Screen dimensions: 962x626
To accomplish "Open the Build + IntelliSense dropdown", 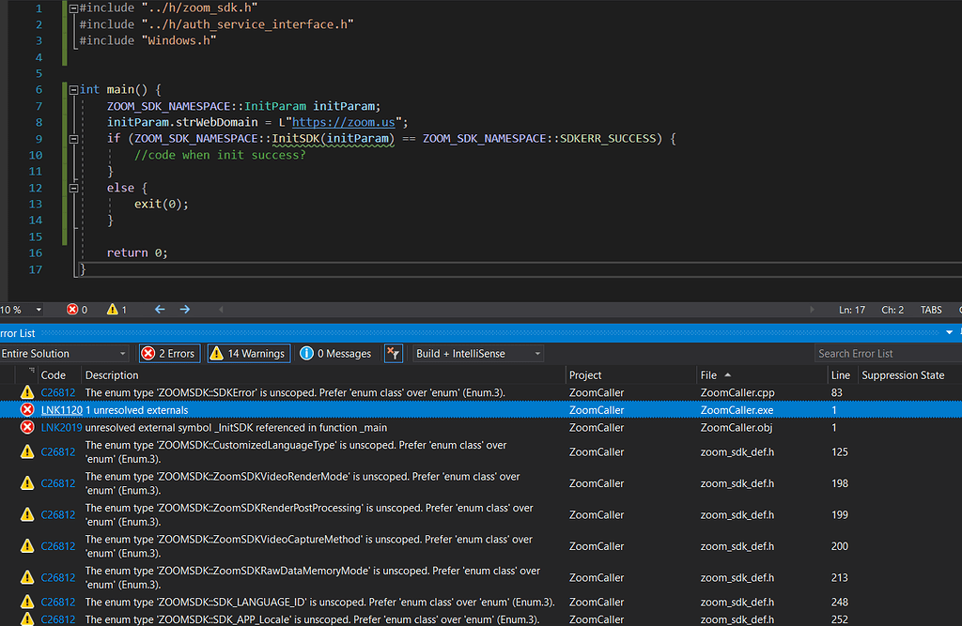I will pos(478,354).
